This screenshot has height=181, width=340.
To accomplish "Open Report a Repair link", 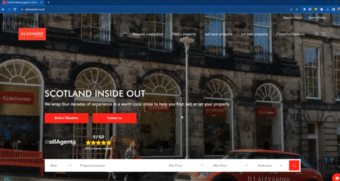I will click(293, 18).
